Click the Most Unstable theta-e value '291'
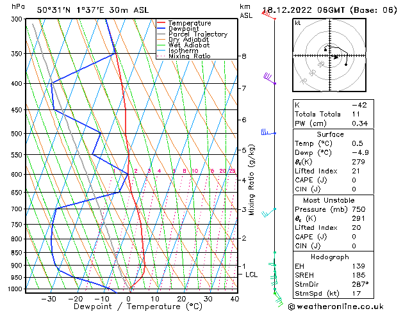This screenshot has height=311, width=403. [x=359, y=219]
